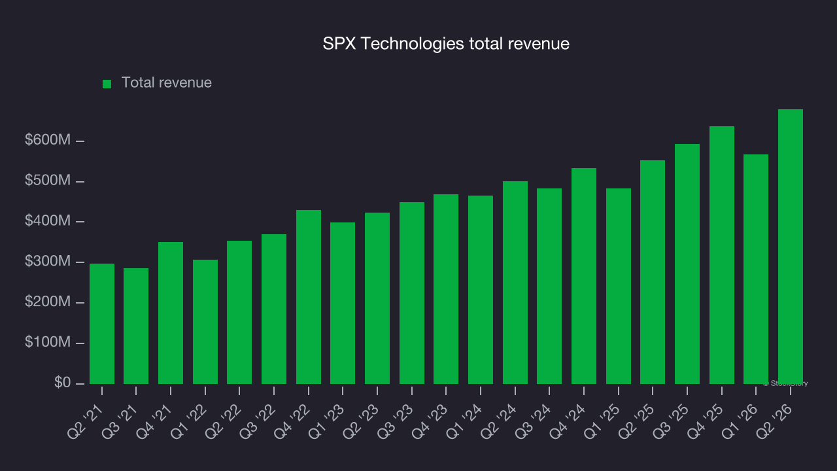Select the Q4 '21 revenue bar

coord(171,313)
